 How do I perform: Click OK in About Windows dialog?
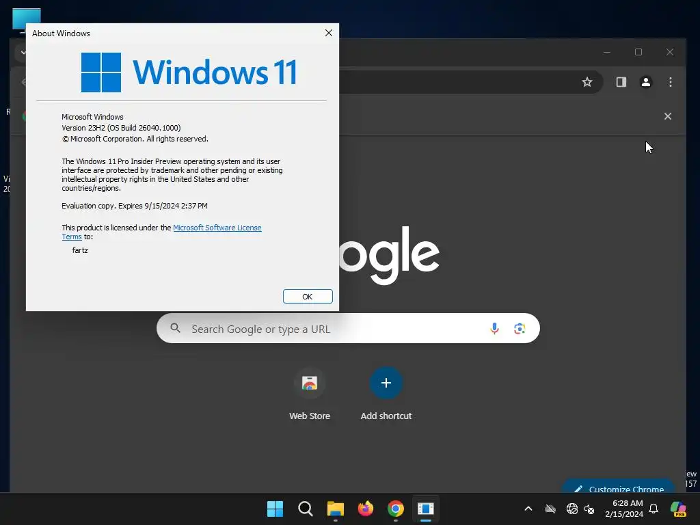pos(308,297)
